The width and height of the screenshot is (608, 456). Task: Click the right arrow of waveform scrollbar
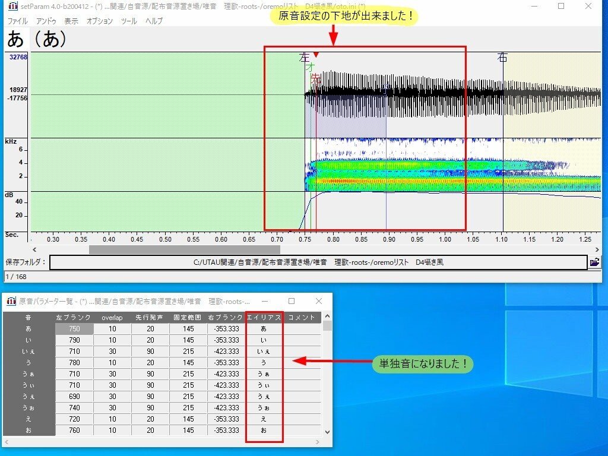597,250
